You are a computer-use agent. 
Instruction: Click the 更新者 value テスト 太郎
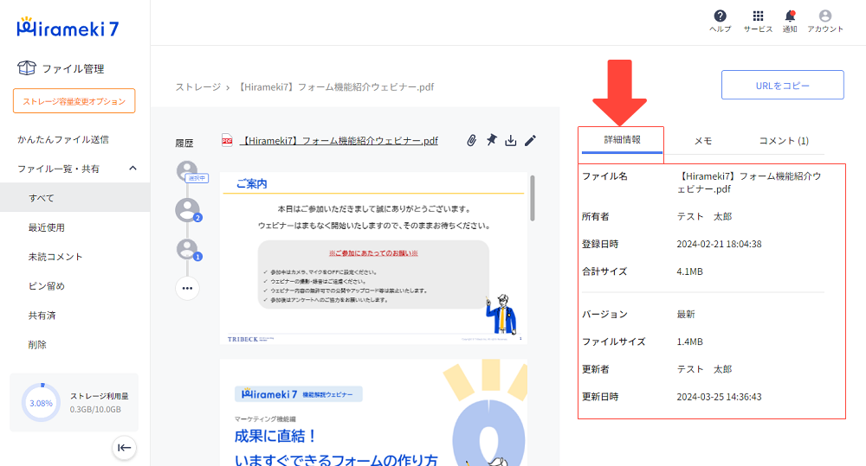pyautogui.click(x=704, y=369)
